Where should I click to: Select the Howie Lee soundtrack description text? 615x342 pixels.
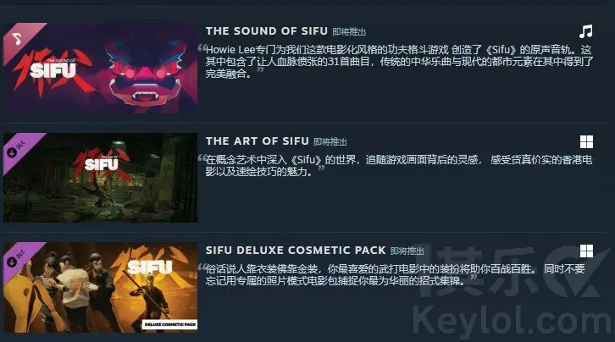399,62
